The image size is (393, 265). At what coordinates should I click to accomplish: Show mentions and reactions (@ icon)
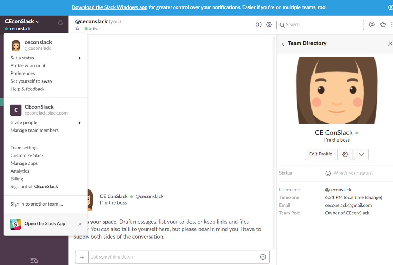point(372,25)
